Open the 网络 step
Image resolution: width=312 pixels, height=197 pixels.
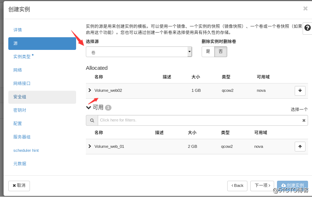click(18, 70)
